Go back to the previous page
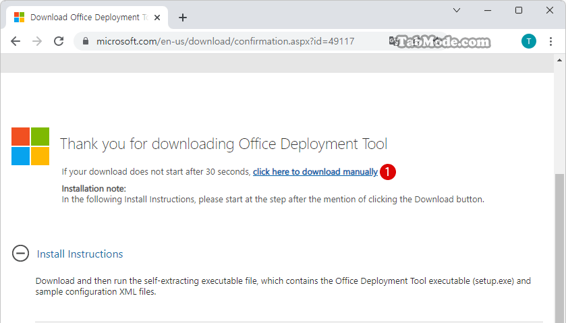The height and width of the screenshot is (323, 566). tap(16, 41)
